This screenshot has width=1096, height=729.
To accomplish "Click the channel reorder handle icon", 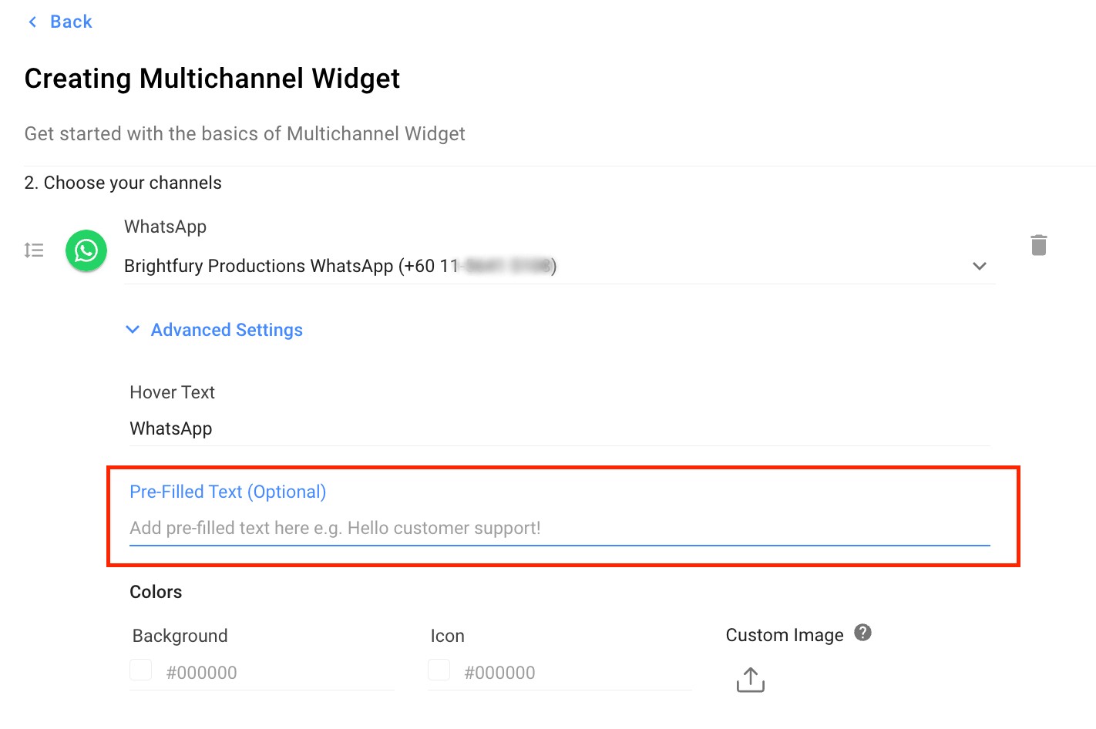I will pos(34,250).
